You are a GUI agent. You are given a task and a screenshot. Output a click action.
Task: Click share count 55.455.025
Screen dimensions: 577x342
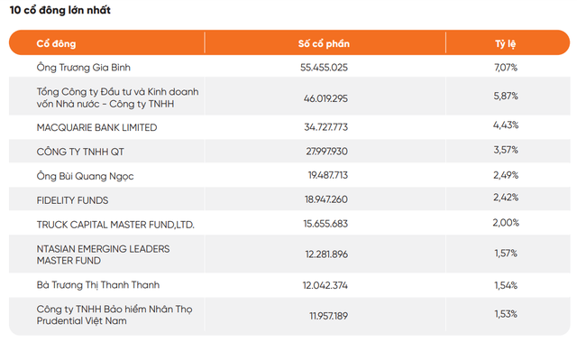point(324,68)
